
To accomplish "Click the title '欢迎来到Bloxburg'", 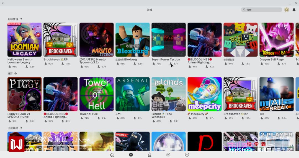I will [x=126, y=60].
